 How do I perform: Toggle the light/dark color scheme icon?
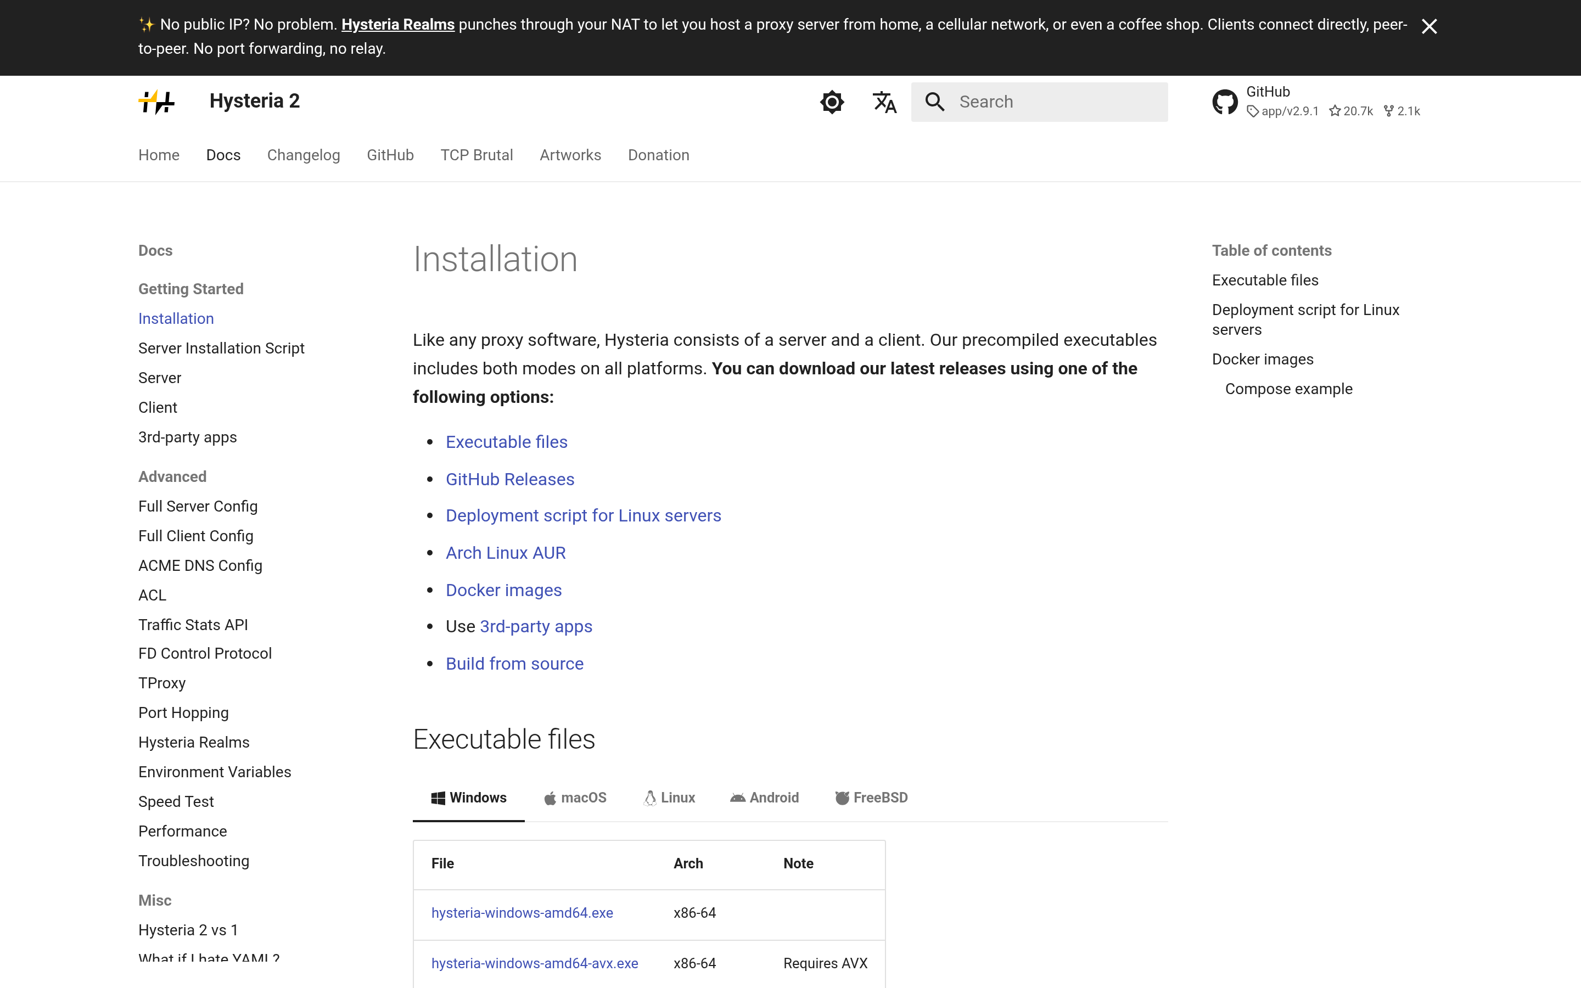(832, 102)
